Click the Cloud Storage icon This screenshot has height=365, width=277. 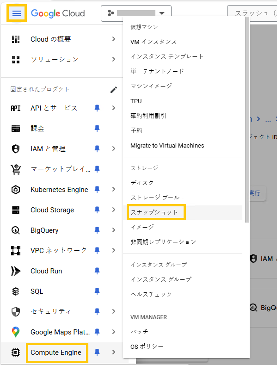16,210
